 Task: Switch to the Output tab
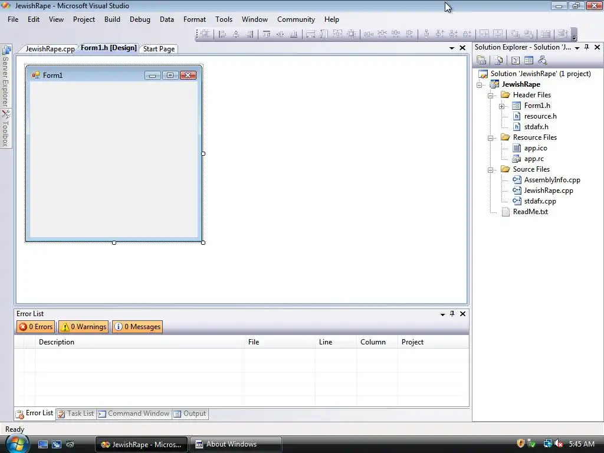(x=191, y=413)
